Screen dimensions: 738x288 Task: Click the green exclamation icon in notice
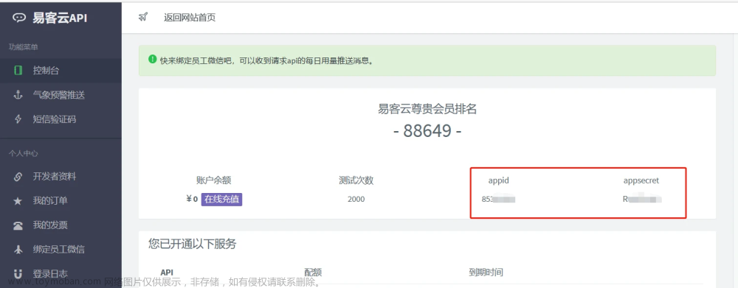[152, 59]
